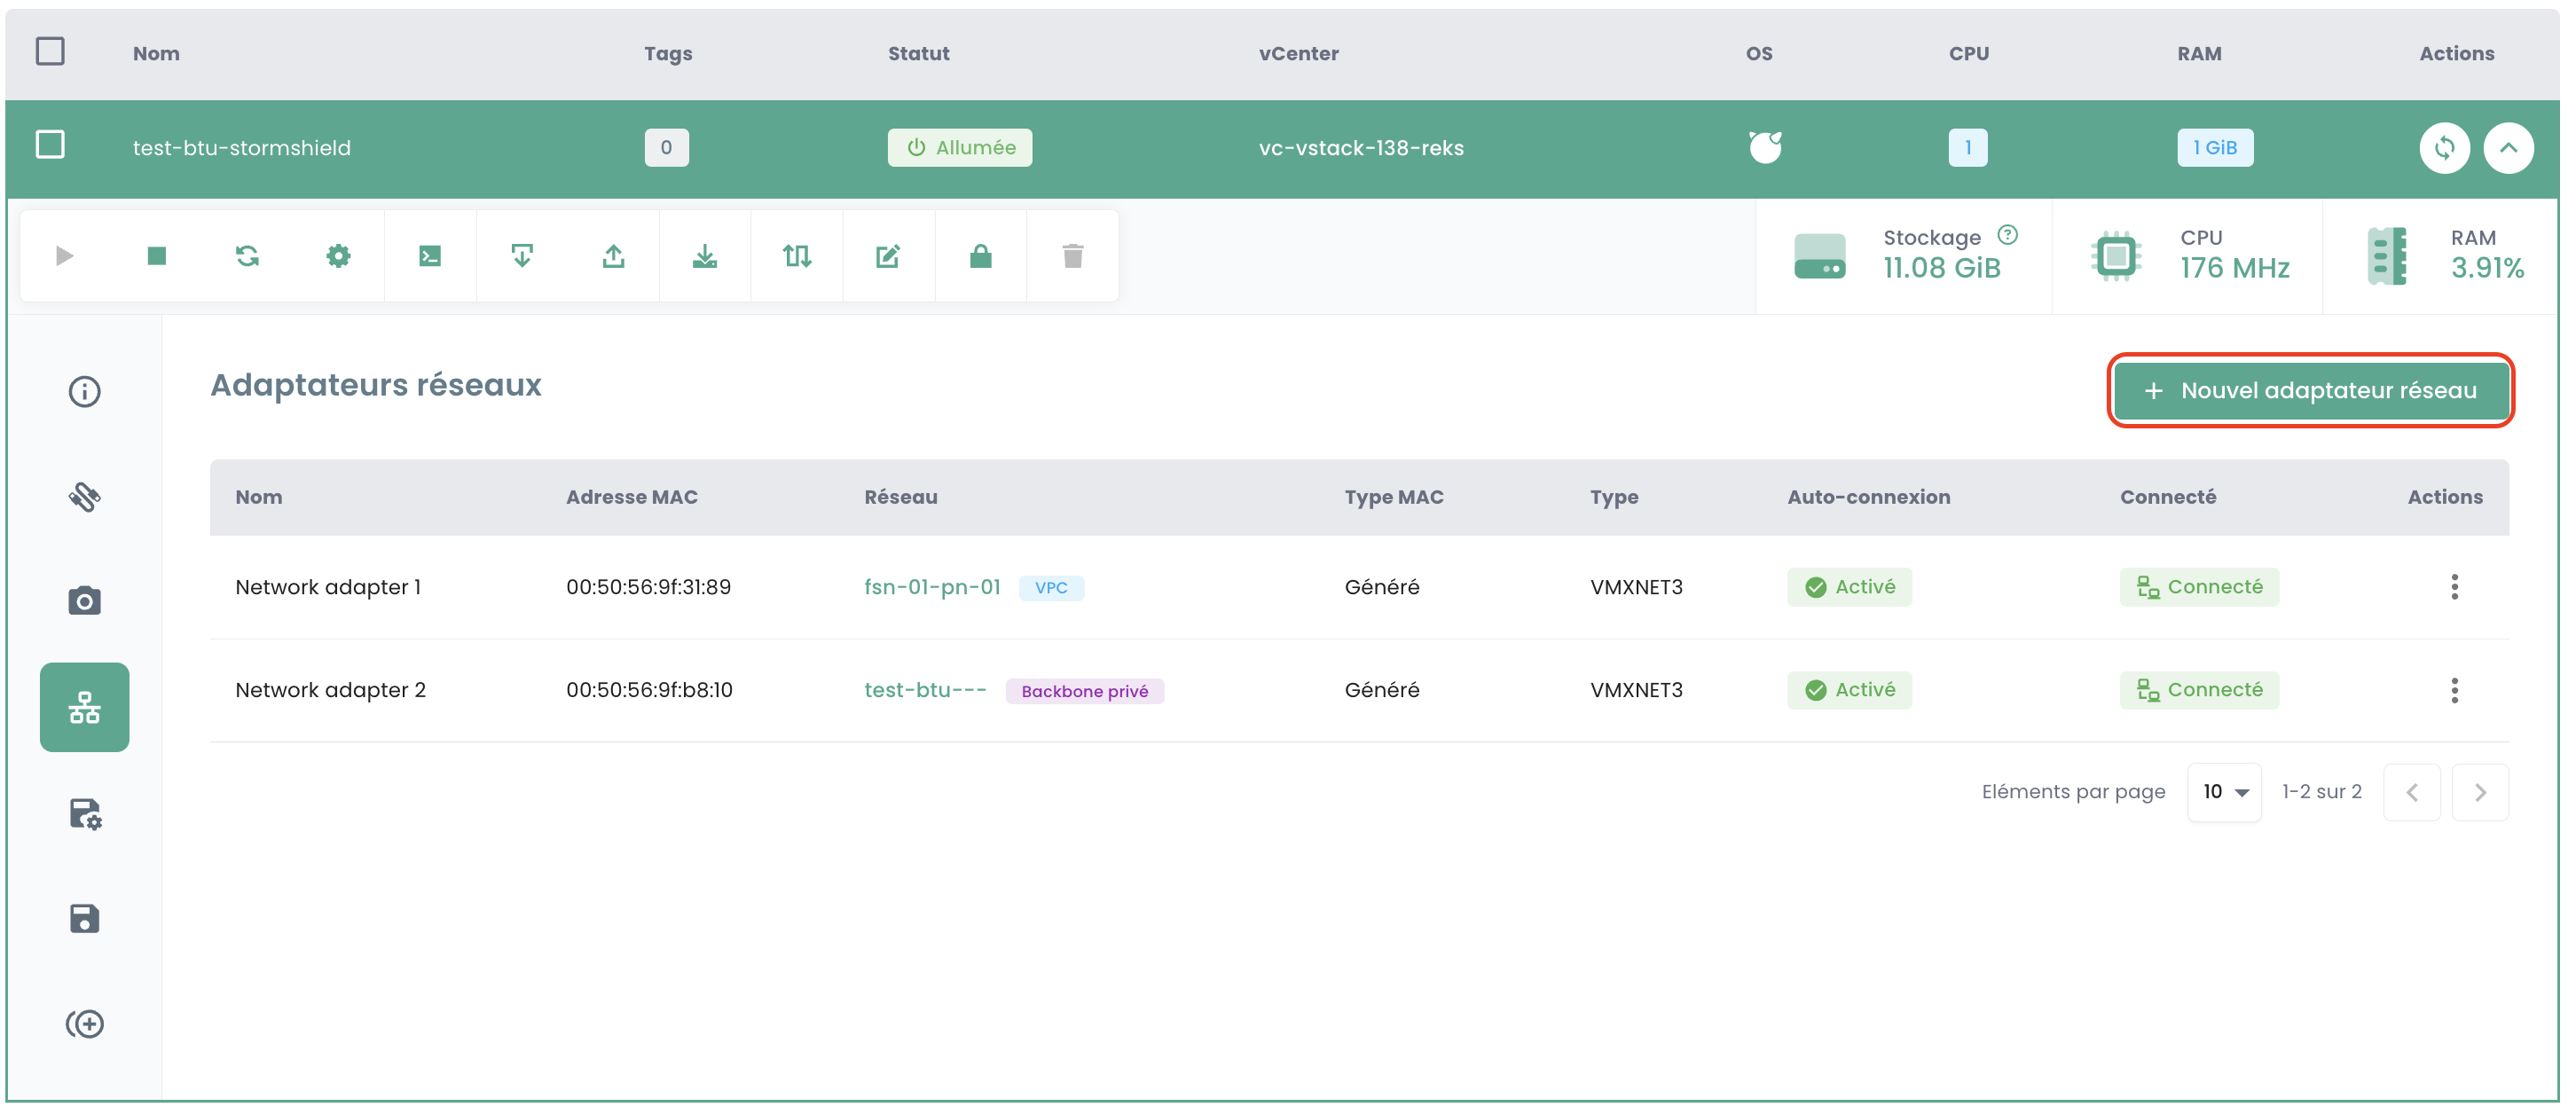This screenshot has width=2576, height=1114.
Task: Click the RAM 1 GiB badge
Action: (x=2215, y=148)
